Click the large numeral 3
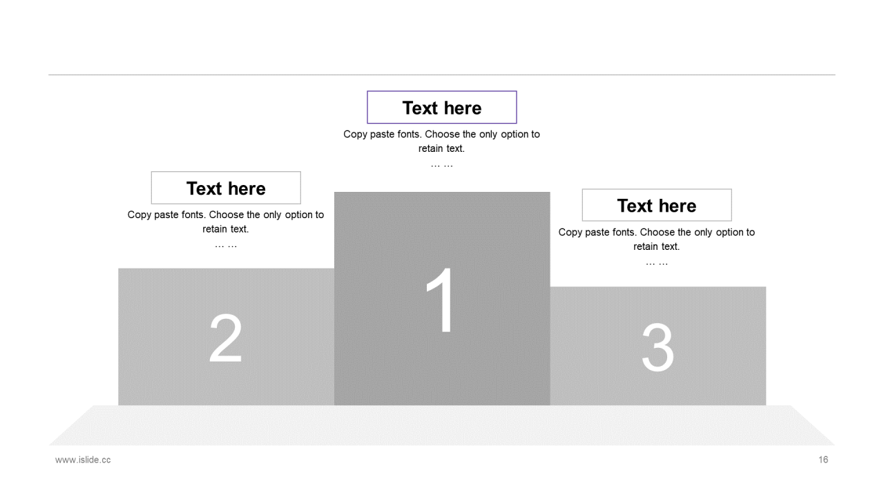This screenshot has width=884, height=497. [657, 348]
